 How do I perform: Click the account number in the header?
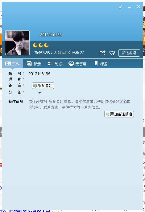(51, 35)
